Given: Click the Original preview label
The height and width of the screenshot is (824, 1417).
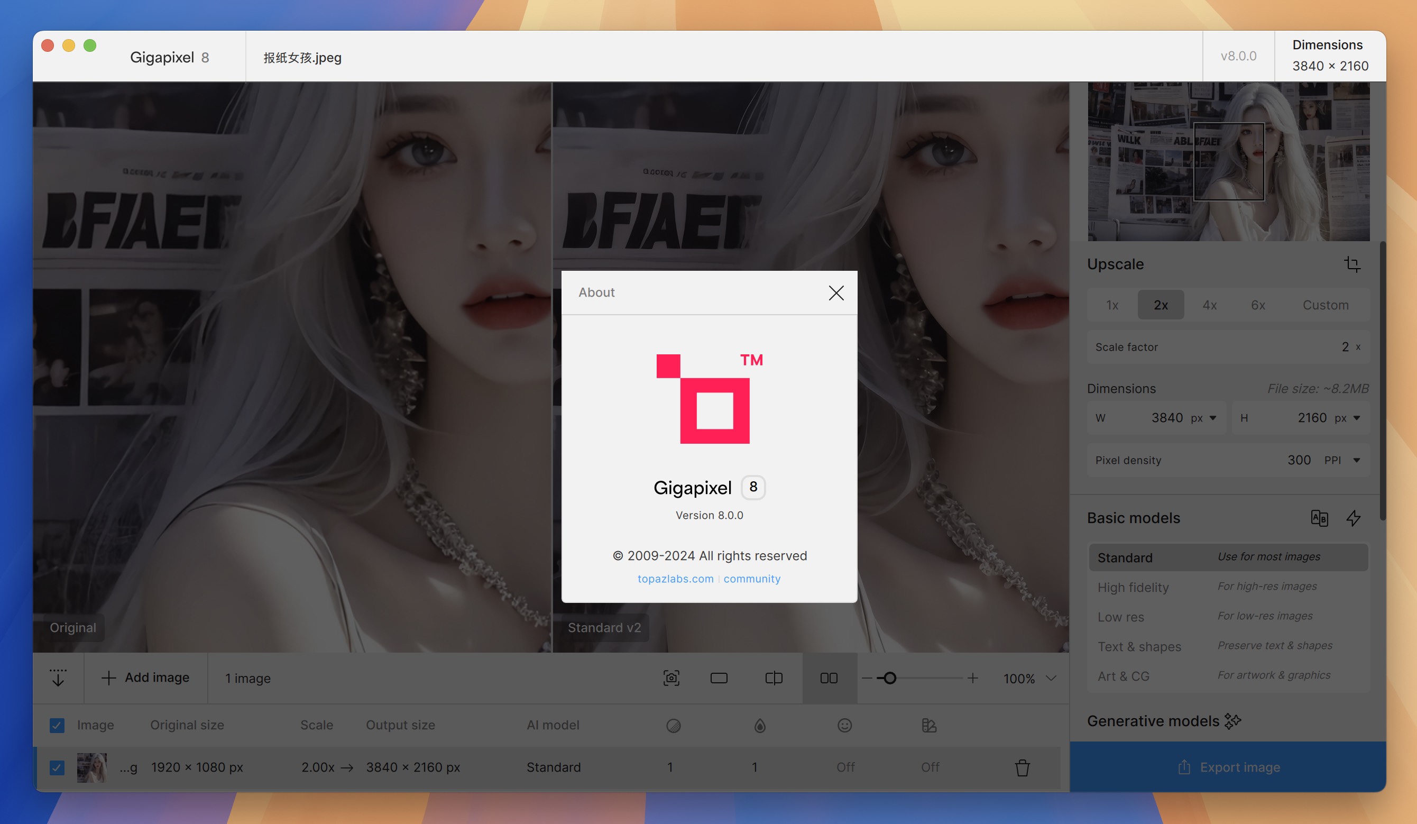Looking at the screenshot, I should [x=72, y=628].
